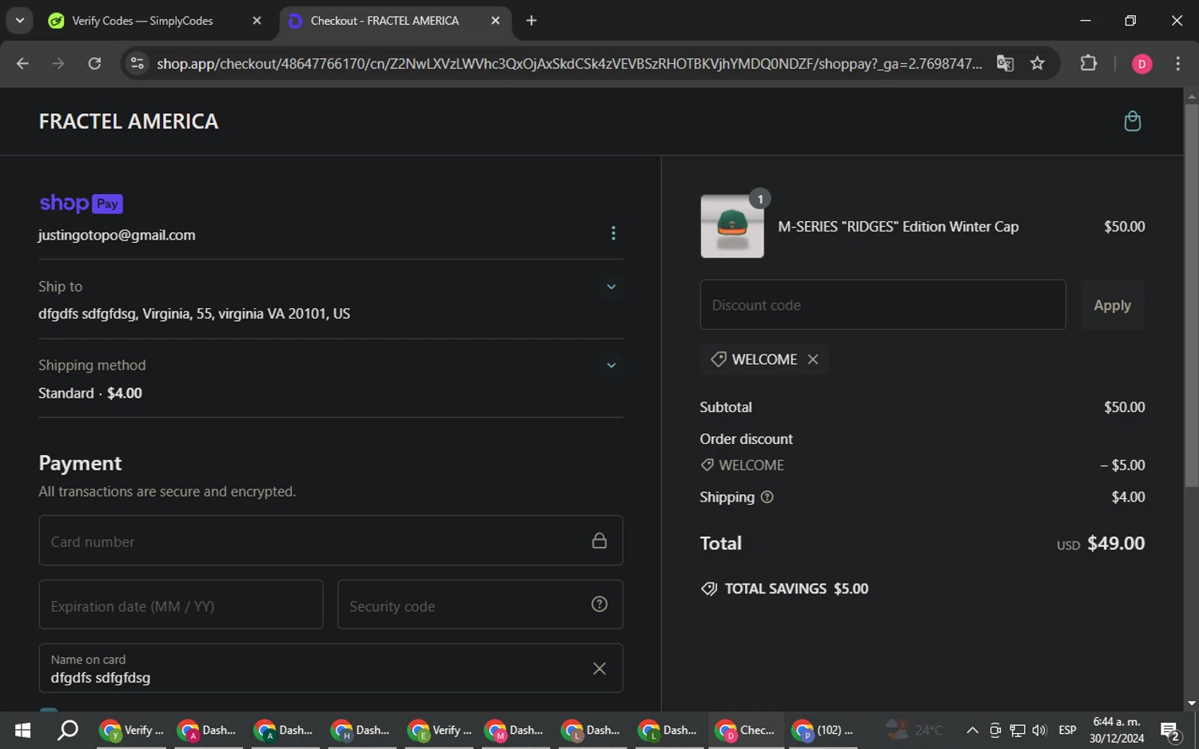Click the tag icon beside Order discount WELCOME
The width and height of the screenshot is (1199, 749).
(x=707, y=465)
